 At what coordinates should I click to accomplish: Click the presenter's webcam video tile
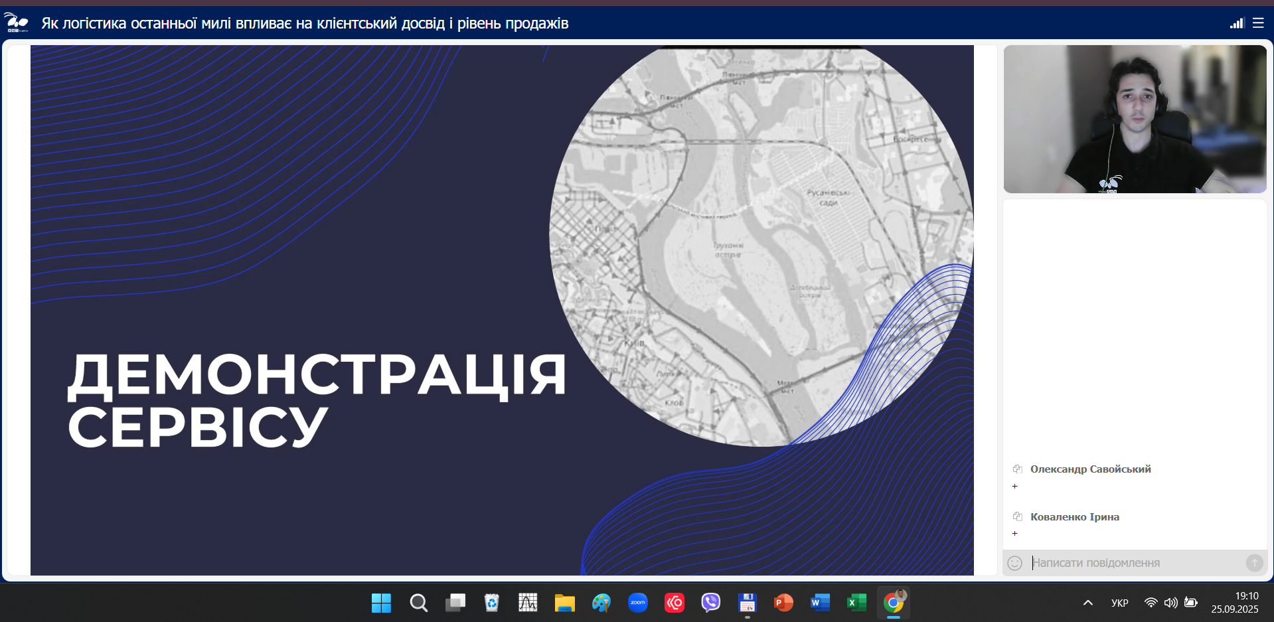[1135, 119]
